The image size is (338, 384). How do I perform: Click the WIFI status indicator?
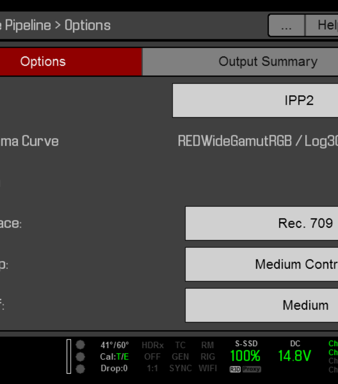[208, 368]
